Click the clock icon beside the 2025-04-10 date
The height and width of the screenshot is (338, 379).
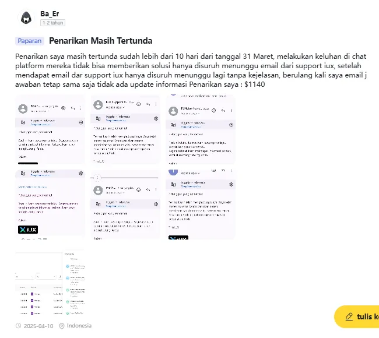click(x=19, y=326)
